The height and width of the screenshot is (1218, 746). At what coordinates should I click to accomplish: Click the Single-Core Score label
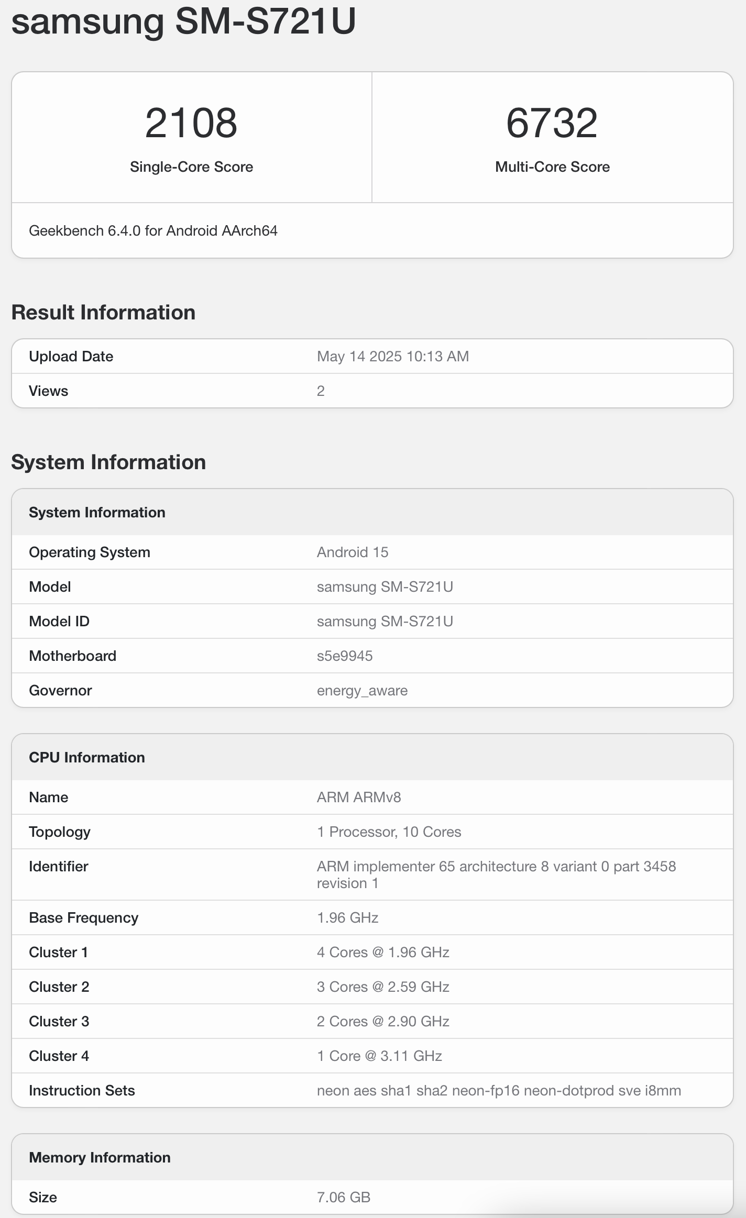click(x=191, y=167)
